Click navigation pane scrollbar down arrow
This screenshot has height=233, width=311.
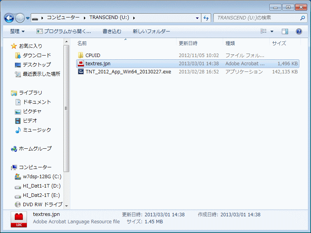pos(66,206)
